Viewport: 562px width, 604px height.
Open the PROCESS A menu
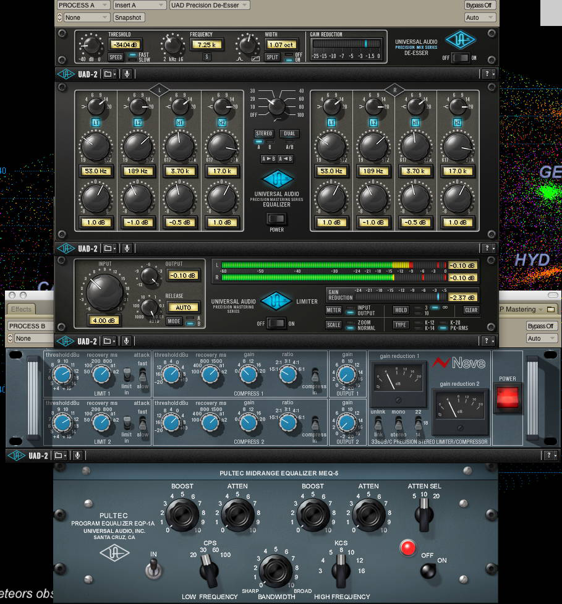coord(82,4)
